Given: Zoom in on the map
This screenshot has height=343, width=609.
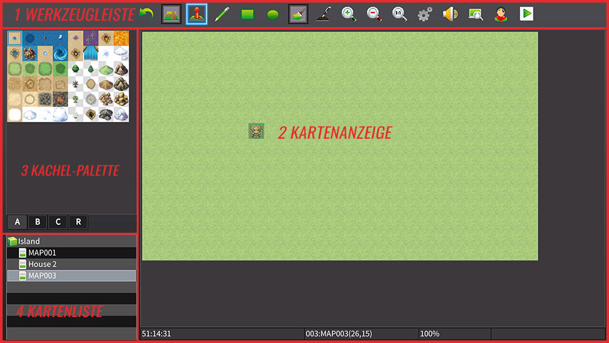Looking at the screenshot, I should pyautogui.click(x=349, y=14).
